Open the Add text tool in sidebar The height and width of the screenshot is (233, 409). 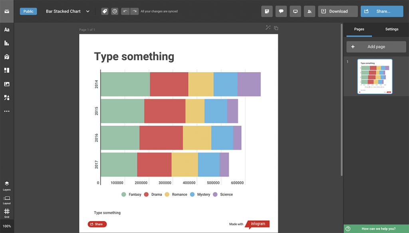(7, 30)
